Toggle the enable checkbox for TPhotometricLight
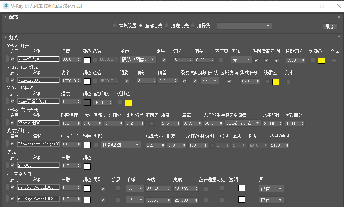The width and height of the screenshot is (344, 207). pyautogui.click(x=12, y=144)
